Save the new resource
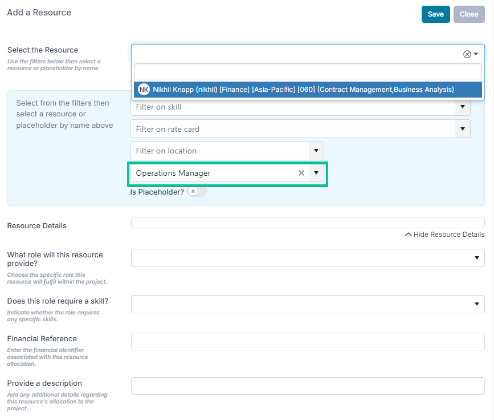Screen dimensions: 494x420 [436, 14]
